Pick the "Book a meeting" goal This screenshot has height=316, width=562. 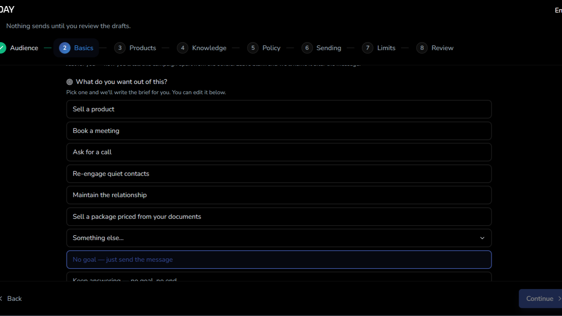click(279, 131)
